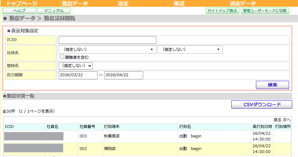
Task: Go back with the 戻る link
Action: (277, 120)
